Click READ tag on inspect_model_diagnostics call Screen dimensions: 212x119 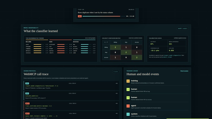point(27,83)
